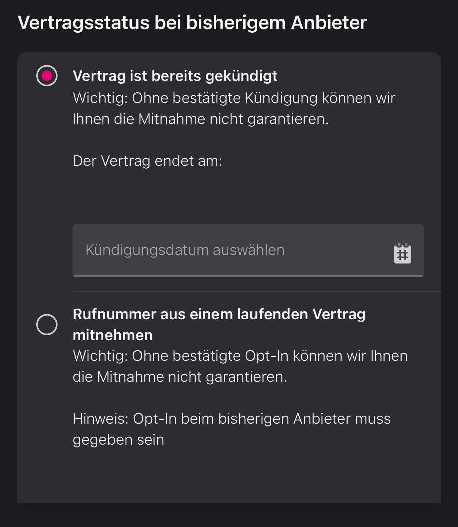
Task: Click the 'Ohne bestätigte Opt-In' warning text
Action: [x=240, y=356]
